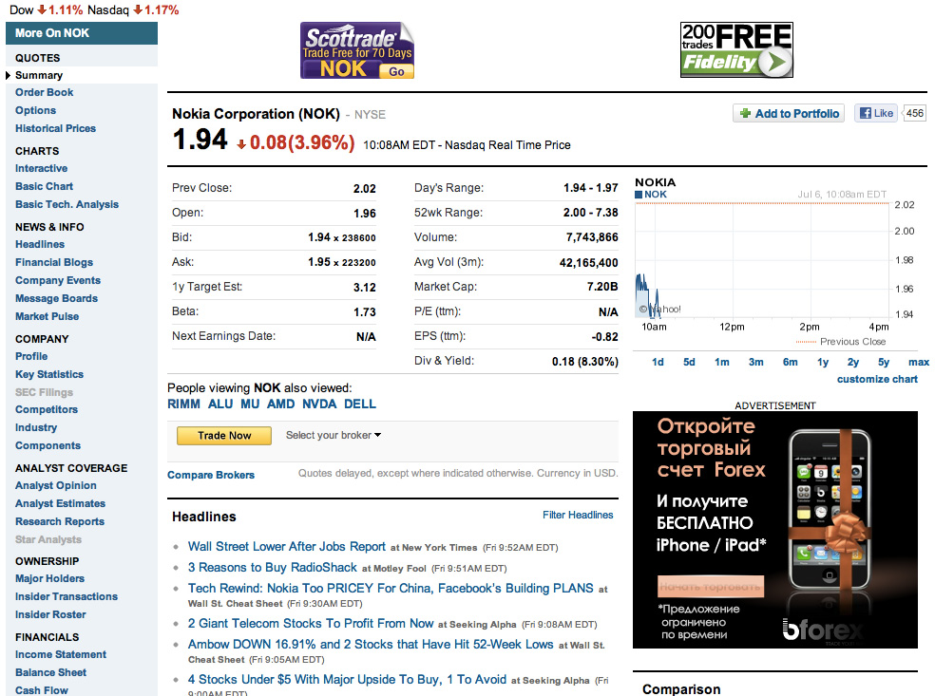Read 3 Reasons to Buy RadioShack headline

[x=273, y=567]
